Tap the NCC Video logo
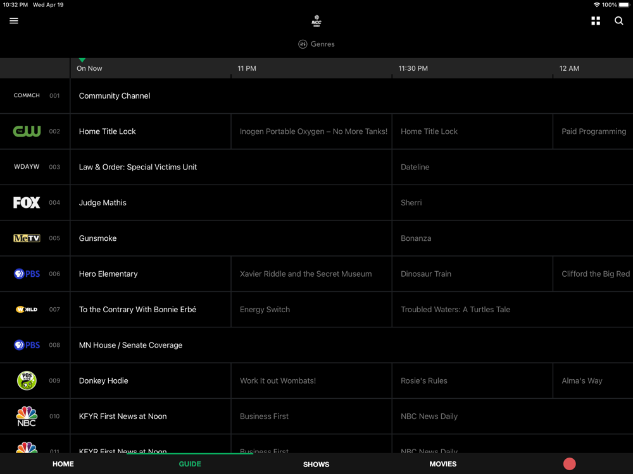The width and height of the screenshot is (633, 474). pyautogui.click(x=316, y=21)
